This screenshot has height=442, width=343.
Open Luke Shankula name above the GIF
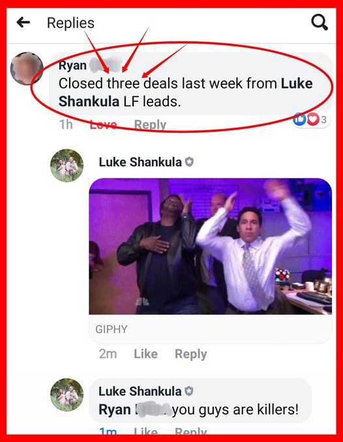tap(140, 162)
